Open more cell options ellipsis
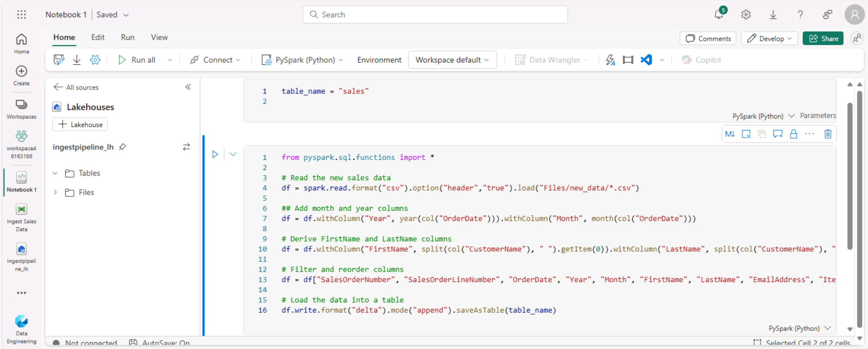This screenshot has width=868, height=349. [809, 134]
